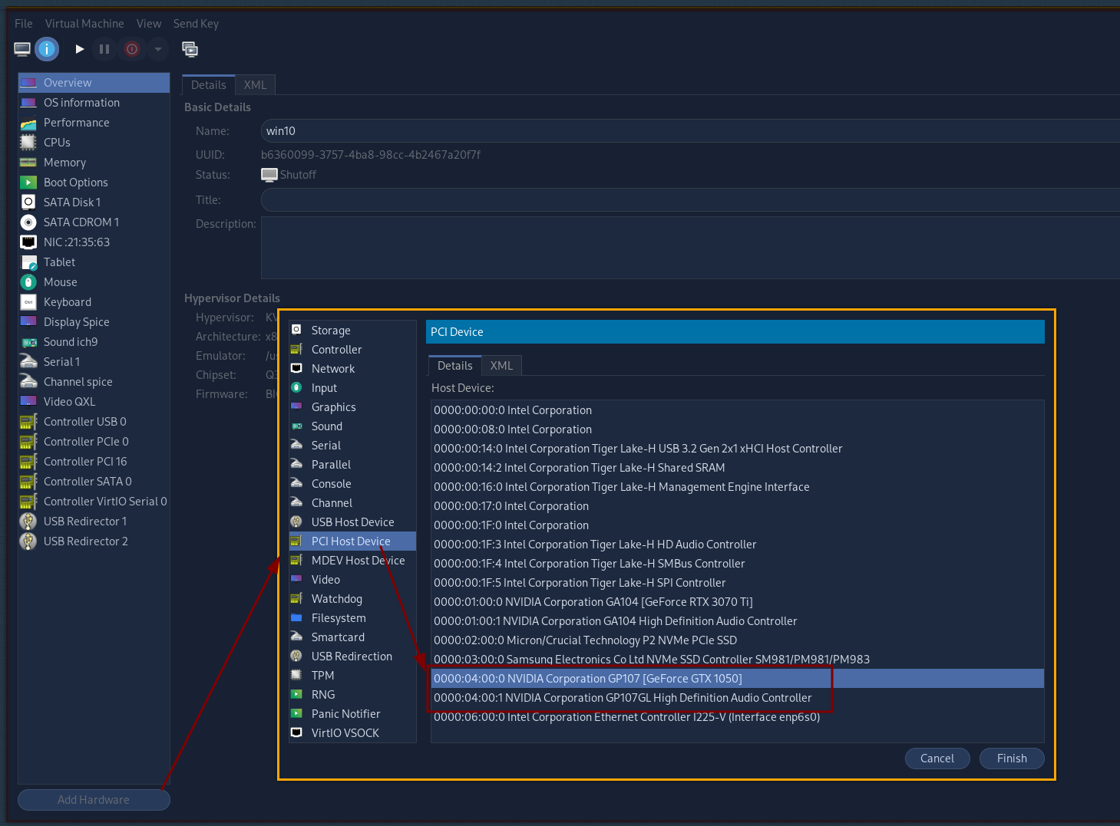This screenshot has width=1120, height=826.
Task: Choose Storage in Add Hardware list
Action: pyautogui.click(x=352, y=331)
